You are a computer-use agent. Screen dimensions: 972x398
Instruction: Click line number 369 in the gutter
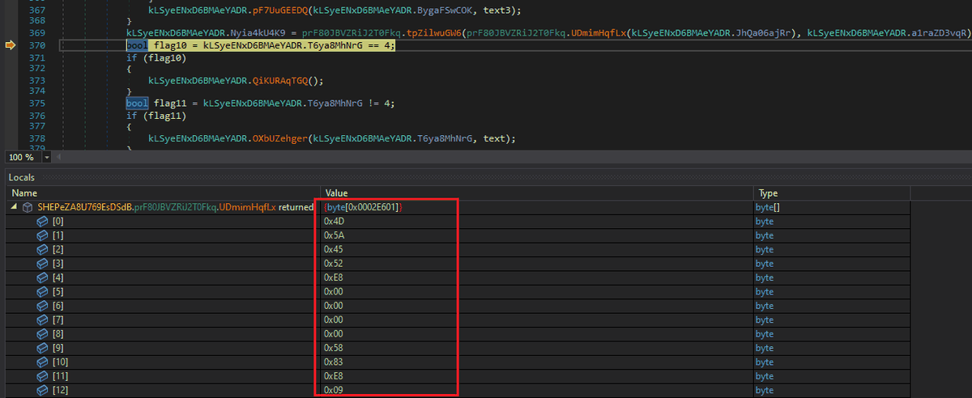(37, 33)
